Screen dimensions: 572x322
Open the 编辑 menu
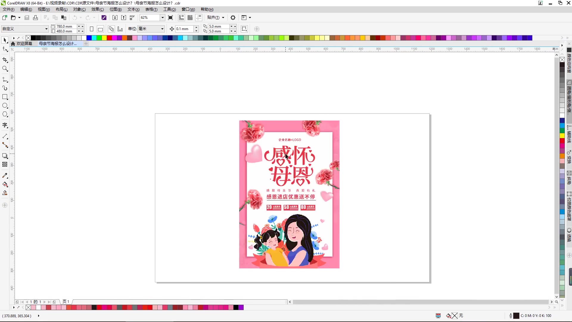tap(26, 9)
